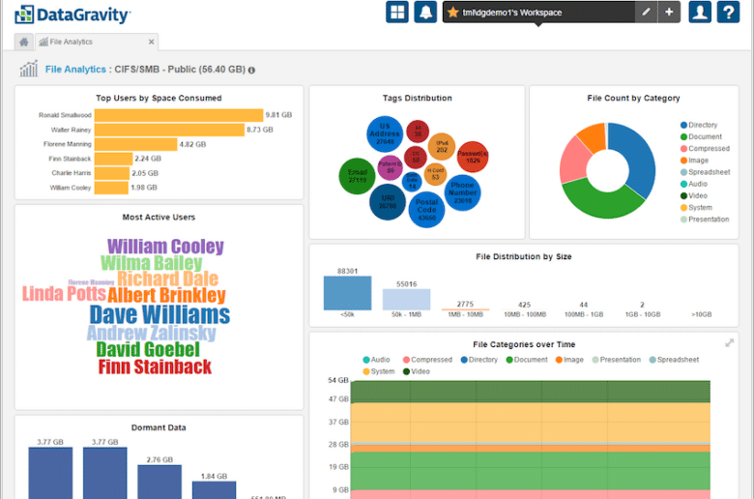Click Albert Brinkley in the word cloud
The image size is (754, 499).
pyautogui.click(x=166, y=296)
